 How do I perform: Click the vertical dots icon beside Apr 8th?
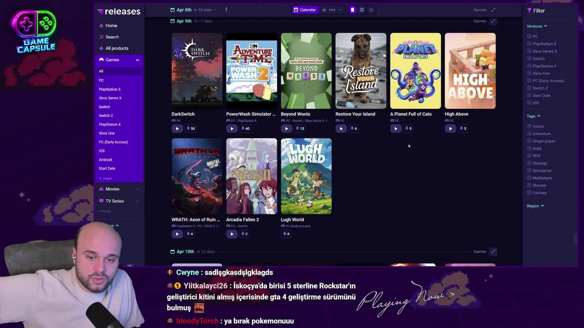pos(226,10)
